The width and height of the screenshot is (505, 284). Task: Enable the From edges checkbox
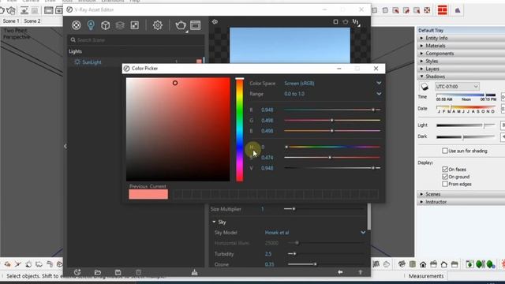coord(445,184)
